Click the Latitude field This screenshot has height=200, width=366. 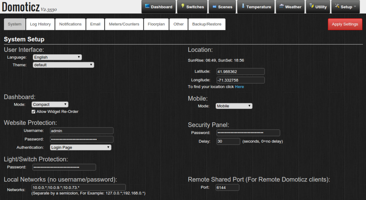241,71
